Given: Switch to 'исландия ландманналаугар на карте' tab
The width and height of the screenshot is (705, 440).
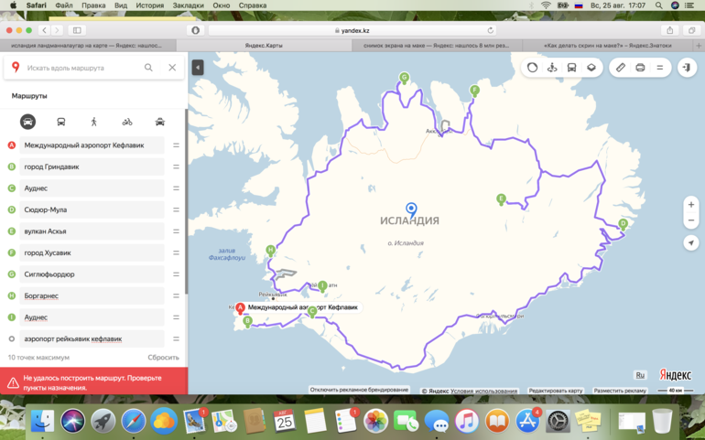Looking at the screenshot, I should [88, 46].
